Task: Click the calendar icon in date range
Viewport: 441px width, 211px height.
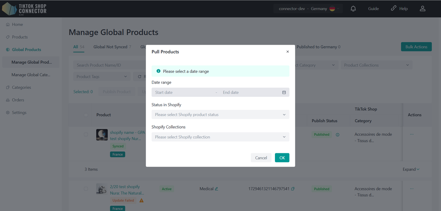Action: point(284,92)
